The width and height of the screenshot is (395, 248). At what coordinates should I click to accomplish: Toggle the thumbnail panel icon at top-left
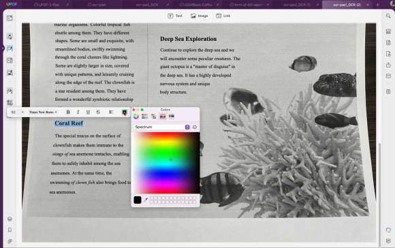pyautogui.click(x=10, y=18)
